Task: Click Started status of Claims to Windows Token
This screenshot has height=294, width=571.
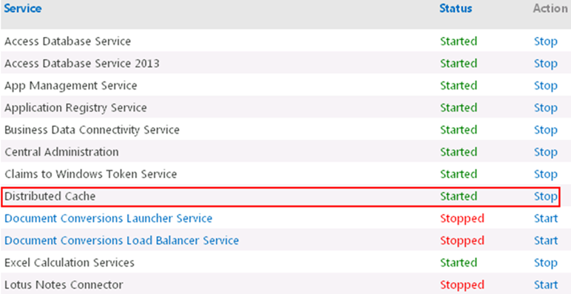Action: (x=459, y=174)
